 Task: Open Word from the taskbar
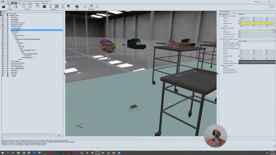point(119,153)
